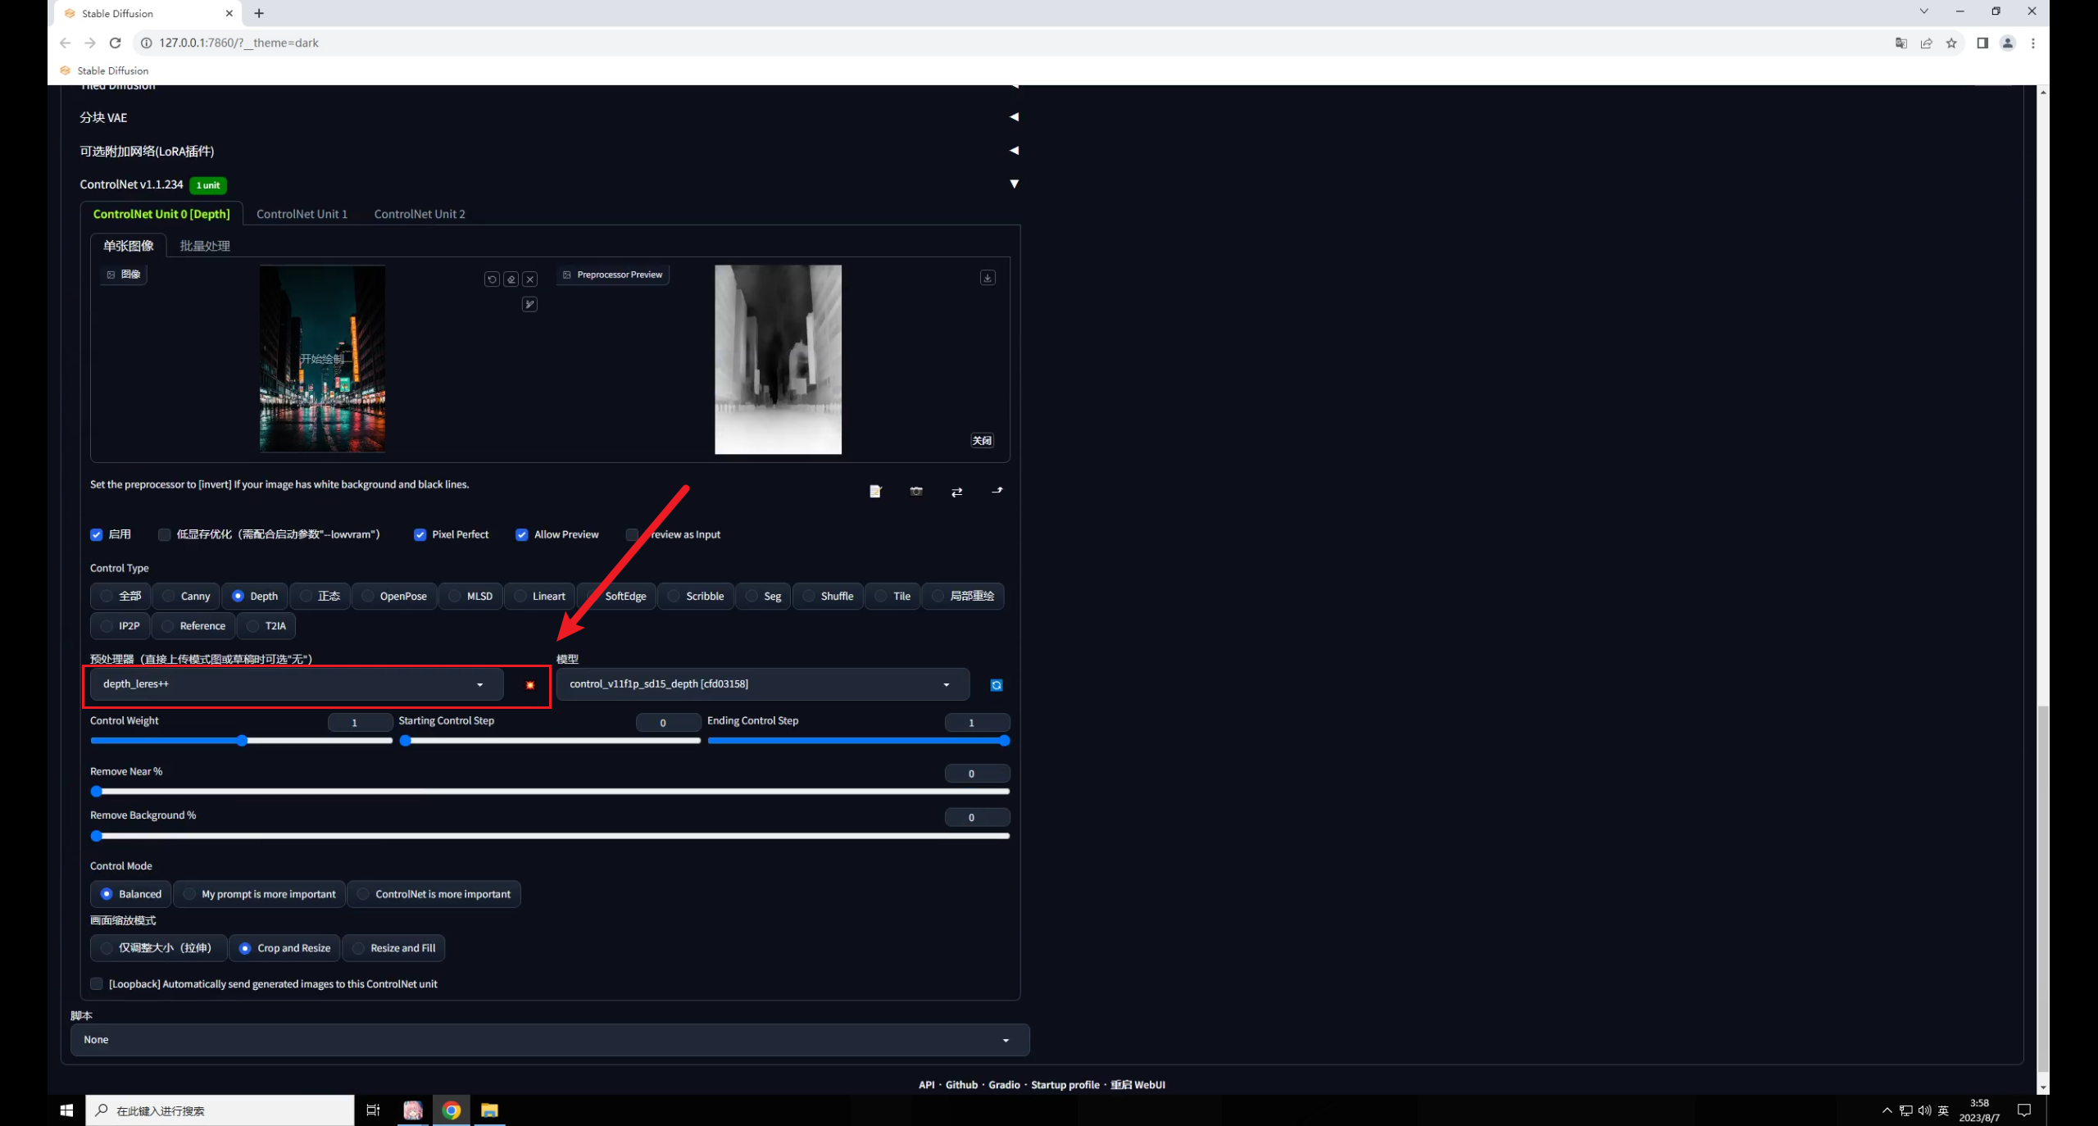Click the red run-preprocessor explosion icon
The height and width of the screenshot is (1126, 2098).
point(530,685)
